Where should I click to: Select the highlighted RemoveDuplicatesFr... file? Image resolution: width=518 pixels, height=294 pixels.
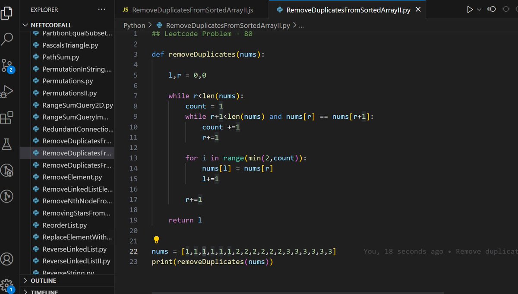(x=67, y=153)
